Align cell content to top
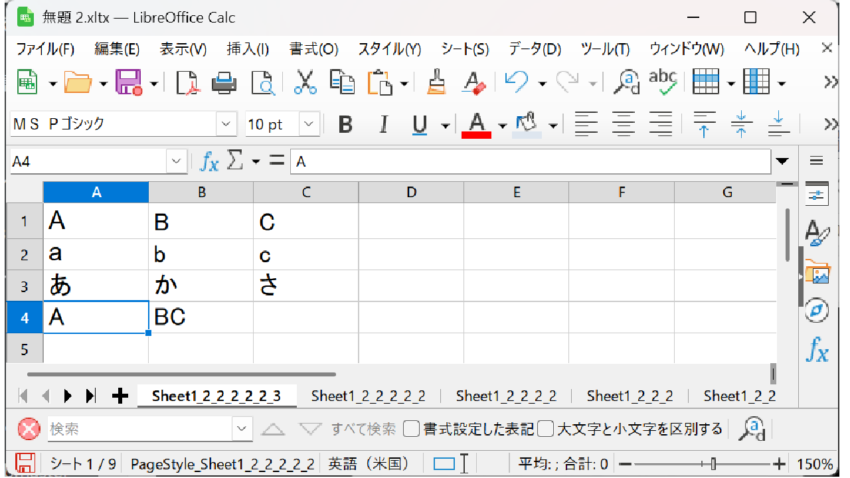 (x=705, y=124)
